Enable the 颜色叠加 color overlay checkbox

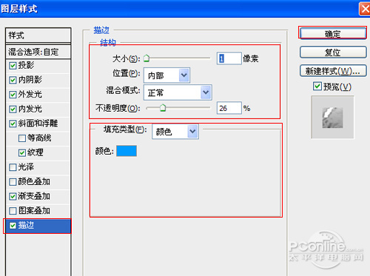pyautogui.click(x=13, y=182)
